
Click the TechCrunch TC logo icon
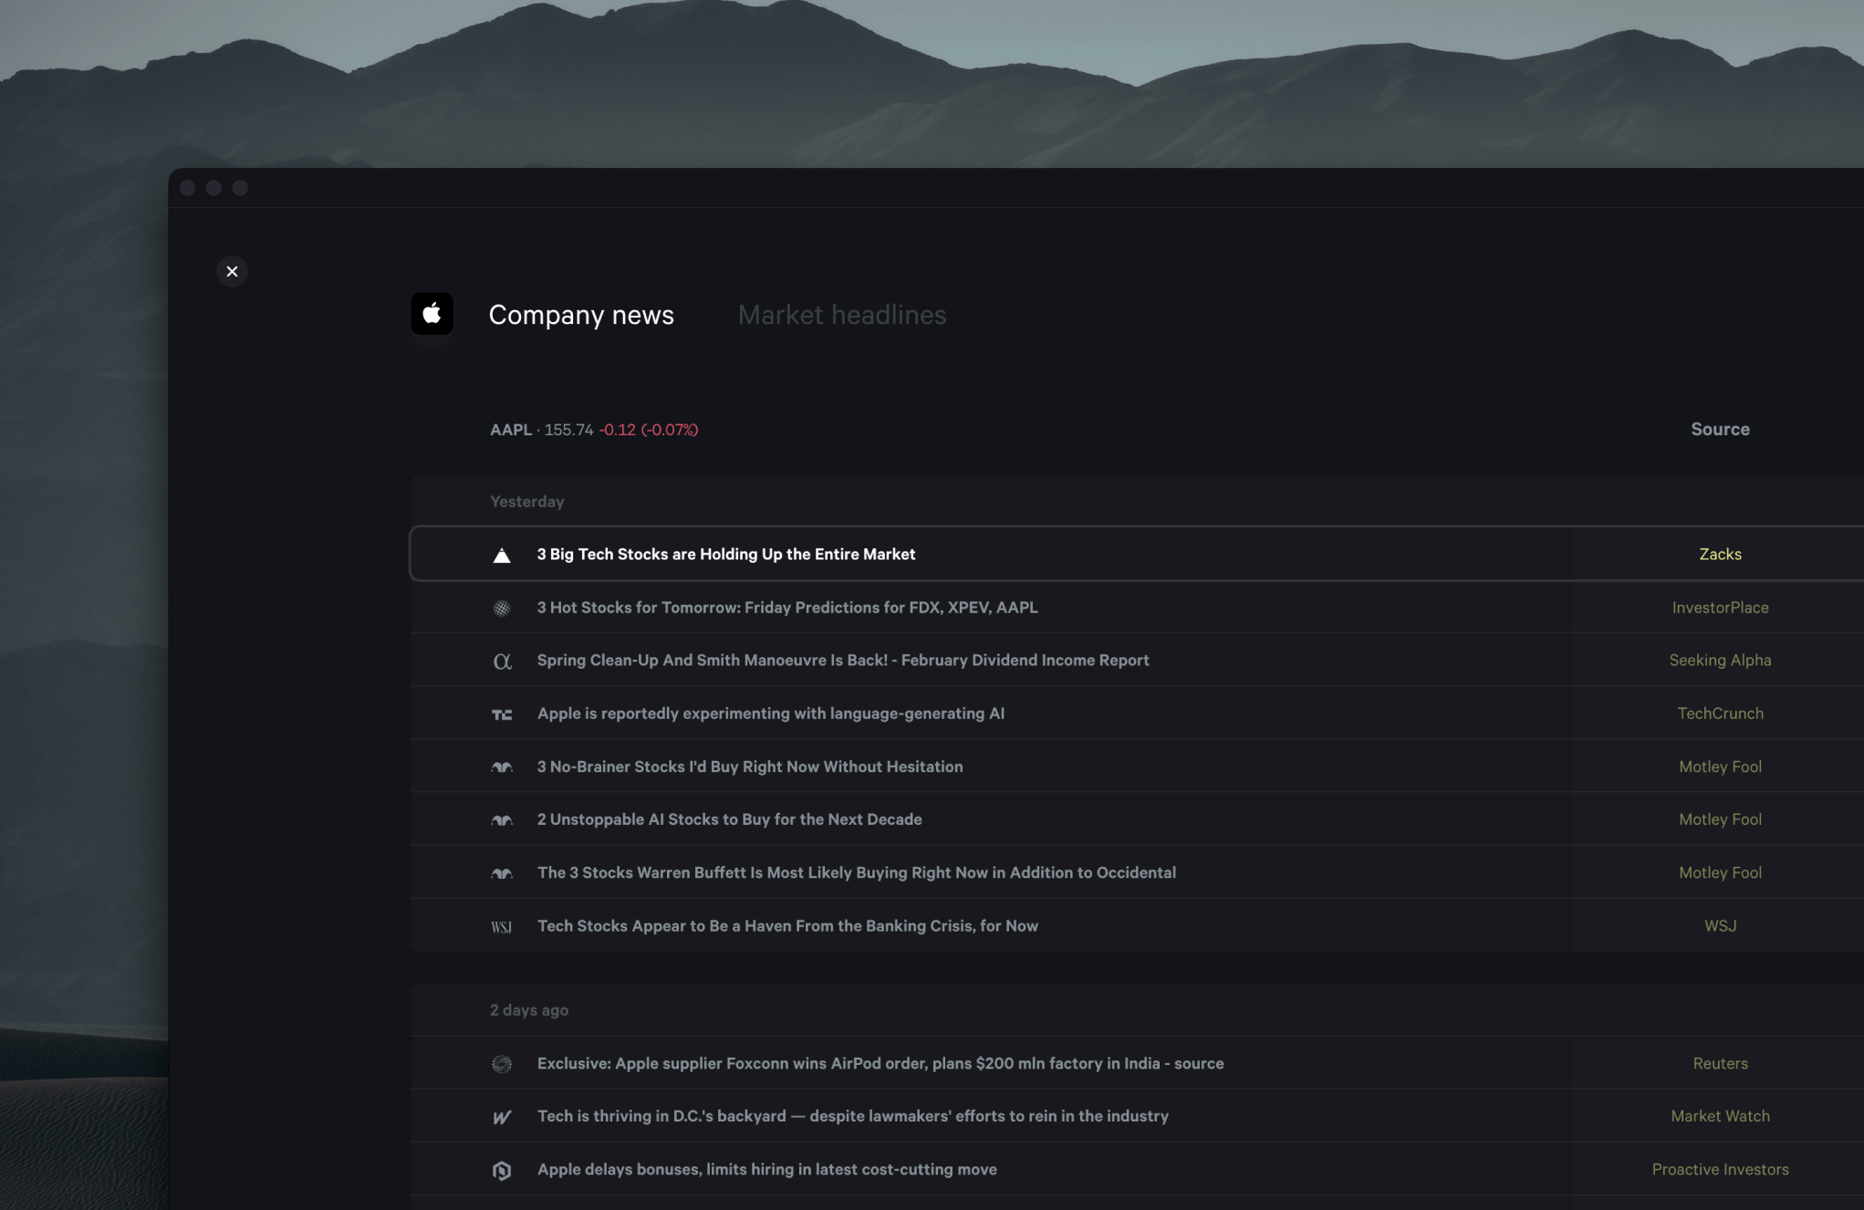click(x=502, y=715)
